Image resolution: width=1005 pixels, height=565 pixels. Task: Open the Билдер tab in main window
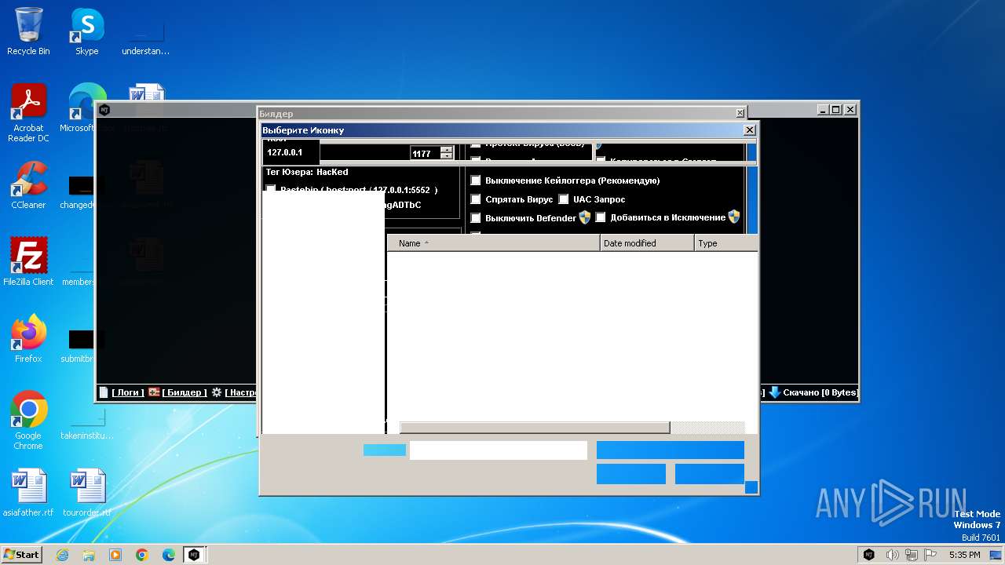pyautogui.click(x=185, y=392)
